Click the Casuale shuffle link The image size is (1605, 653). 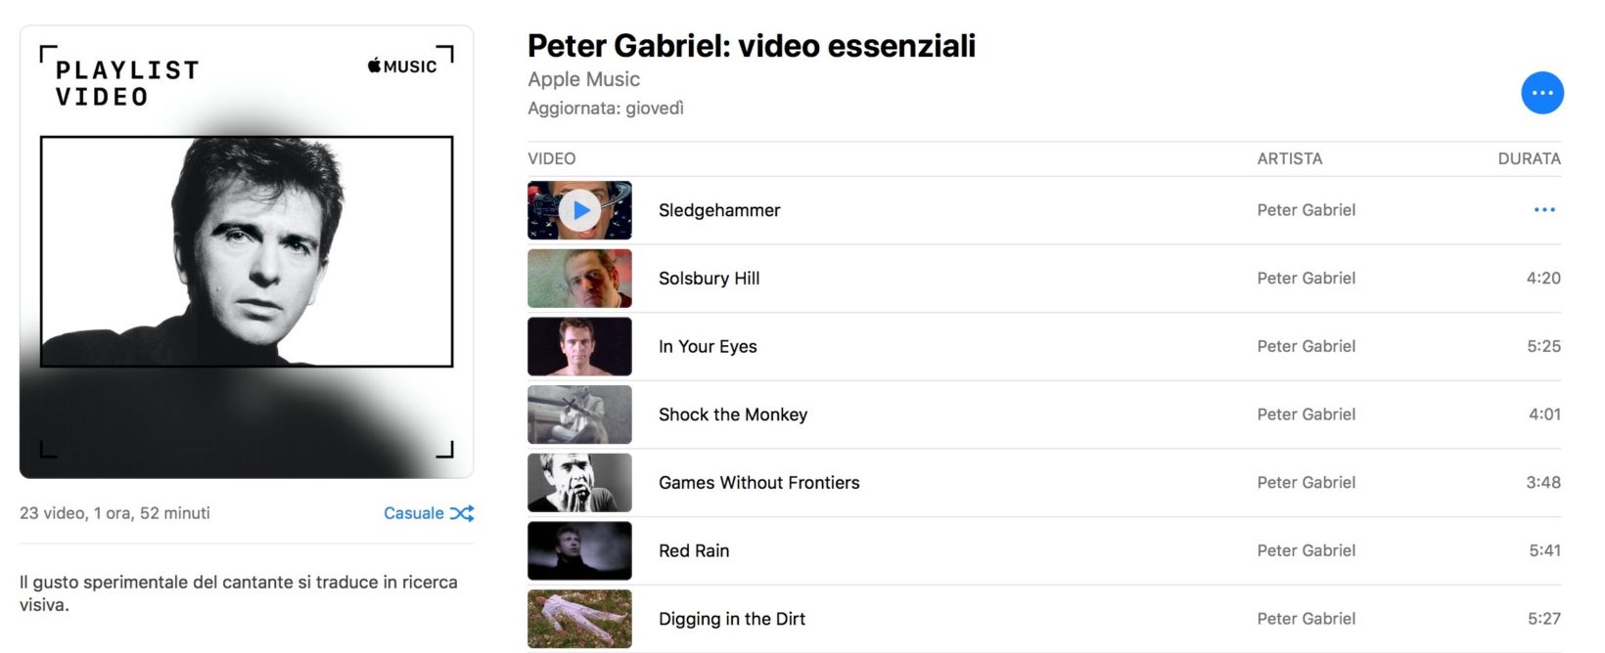(x=413, y=513)
